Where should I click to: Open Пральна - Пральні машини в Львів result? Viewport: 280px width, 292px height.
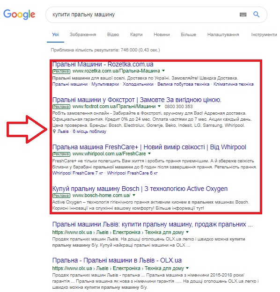117,260
